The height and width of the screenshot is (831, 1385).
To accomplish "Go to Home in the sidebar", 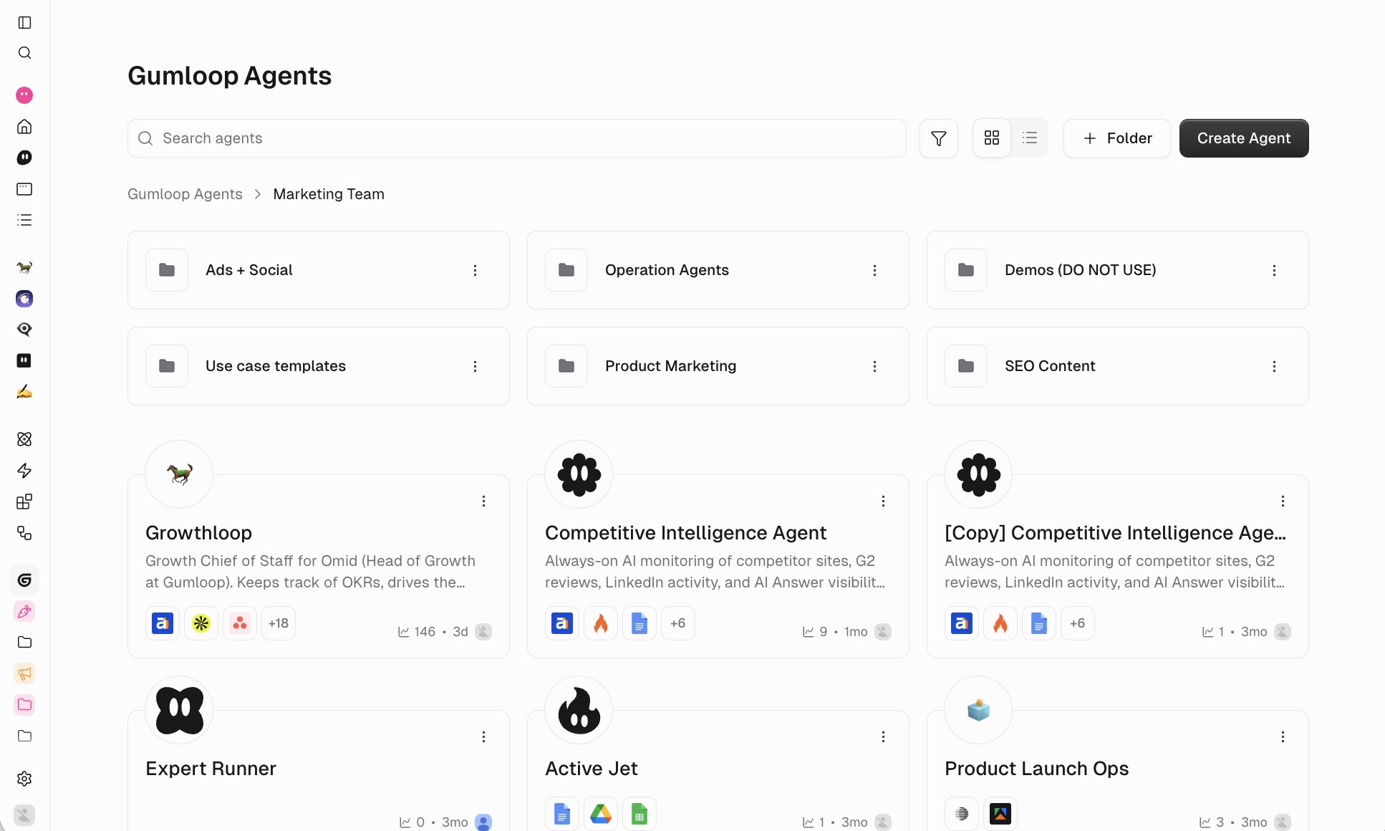I will tap(24, 127).
